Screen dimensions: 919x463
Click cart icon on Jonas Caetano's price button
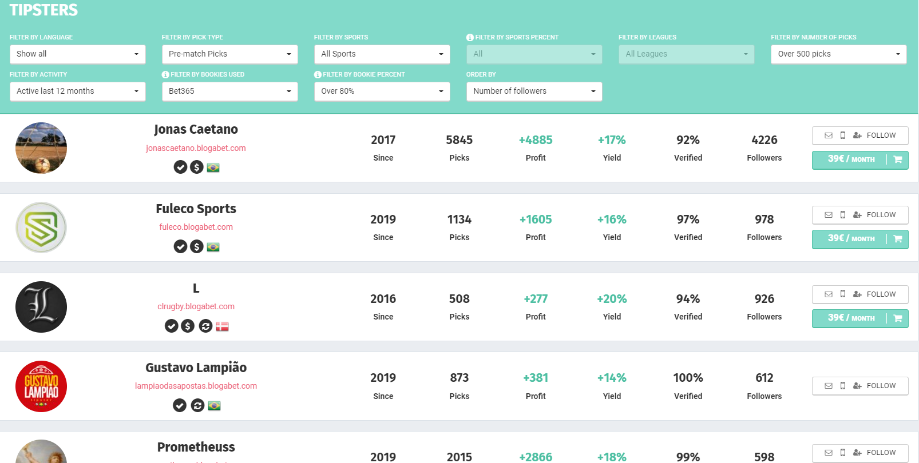pos(898,159)
